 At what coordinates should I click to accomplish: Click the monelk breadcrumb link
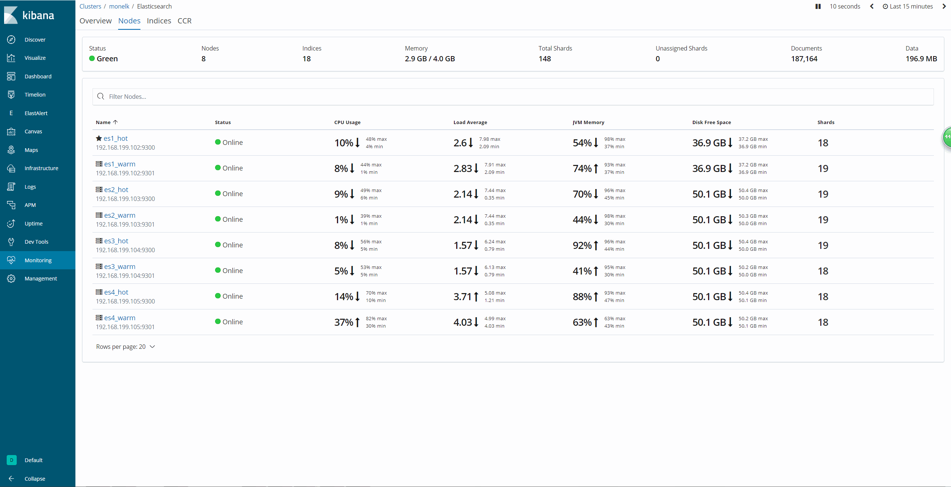point(119,6)
